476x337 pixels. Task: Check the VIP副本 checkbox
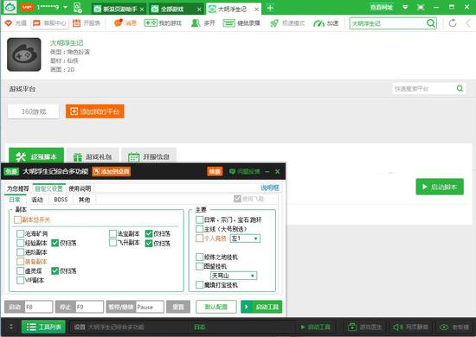(21, 280)
